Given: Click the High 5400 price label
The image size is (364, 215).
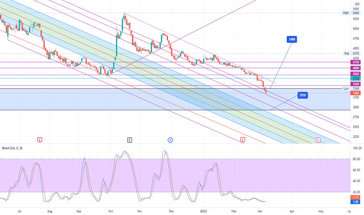Looking at the screenshot, I should [x=351, y=13].
